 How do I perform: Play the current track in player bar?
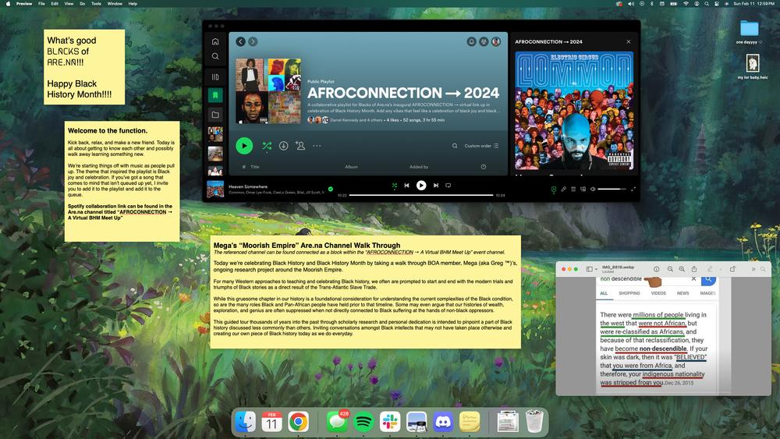(x=421, y=186)
